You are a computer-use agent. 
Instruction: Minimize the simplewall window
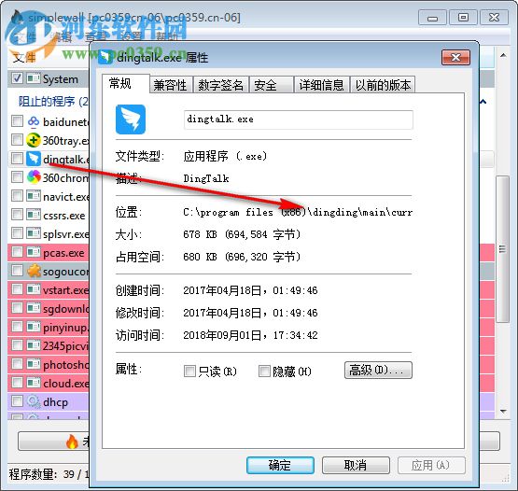click(432, 17)
